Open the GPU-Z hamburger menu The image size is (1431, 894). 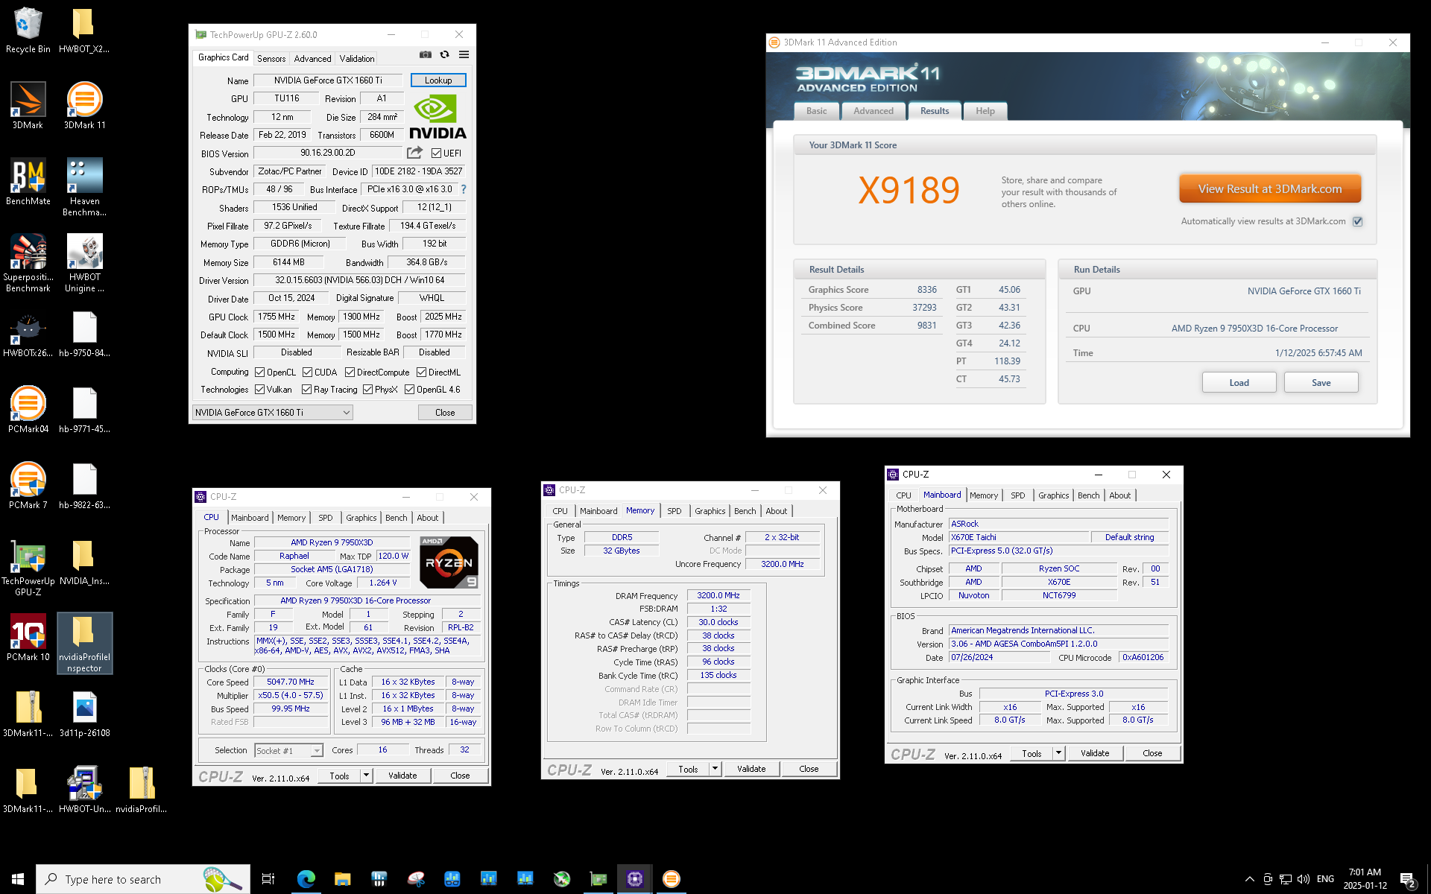(x=464, y=54)
